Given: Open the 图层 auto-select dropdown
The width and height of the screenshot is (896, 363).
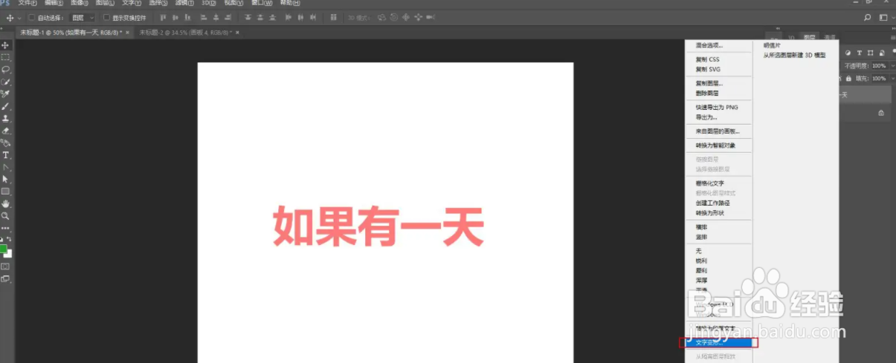Looking at the screenshot, I should click(x=83, y=17).
